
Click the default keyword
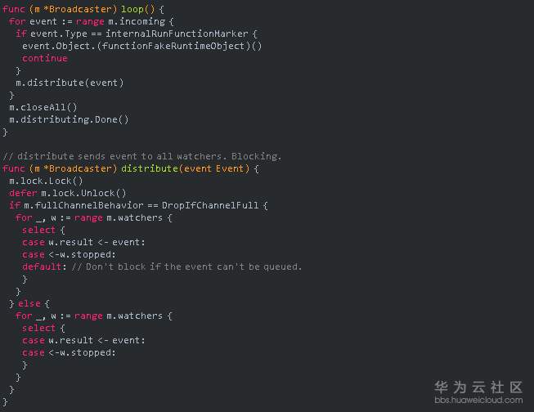(42, 266)
